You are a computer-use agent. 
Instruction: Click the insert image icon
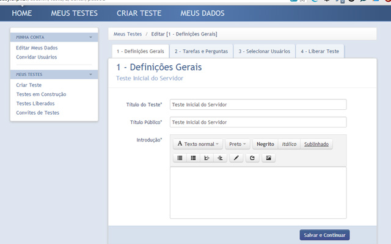coord(269,158)
